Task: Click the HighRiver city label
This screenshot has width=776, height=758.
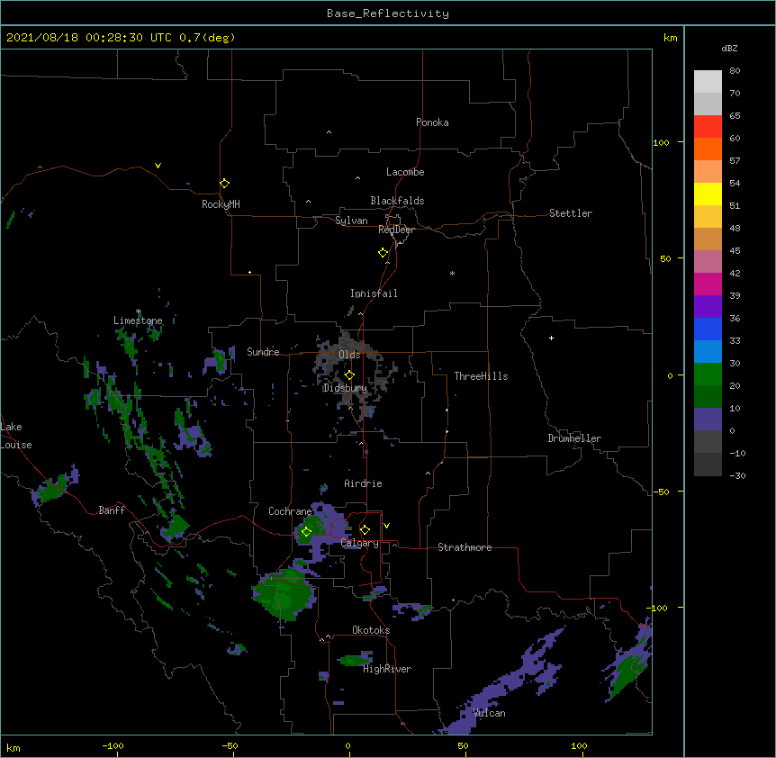Action: [x=387, y=669]
